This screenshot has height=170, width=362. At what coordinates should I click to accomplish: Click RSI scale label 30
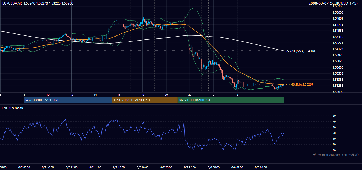tap(334, 145)
